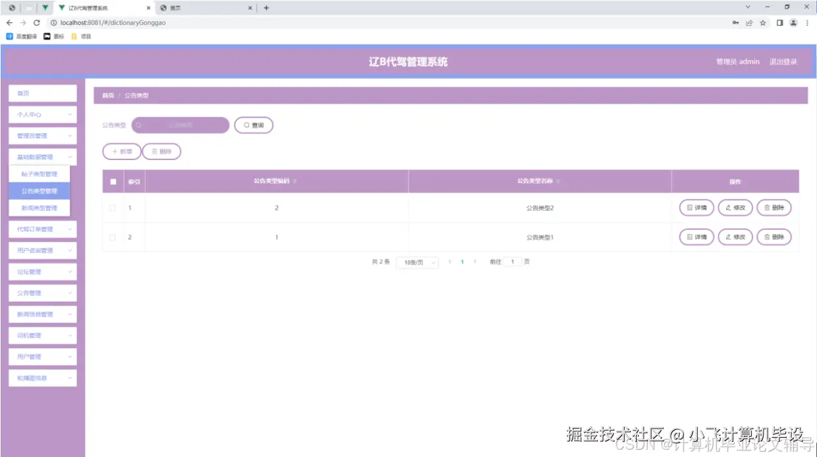Open the 10条/页 page size dropdown

417,262
